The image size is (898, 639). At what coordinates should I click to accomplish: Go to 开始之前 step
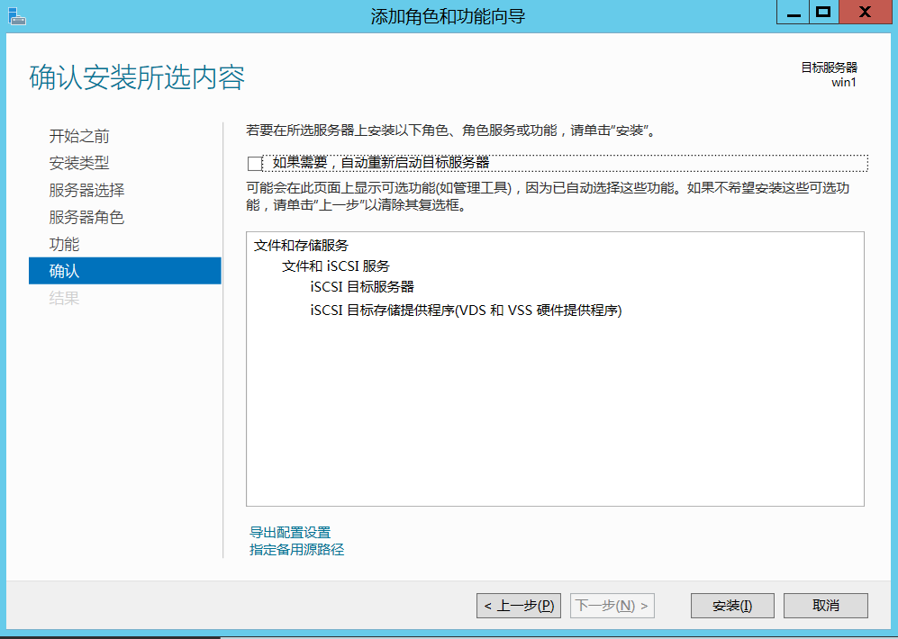point(79,136)
